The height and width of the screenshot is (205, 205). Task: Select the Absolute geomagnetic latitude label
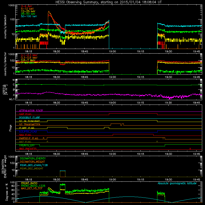177,183
